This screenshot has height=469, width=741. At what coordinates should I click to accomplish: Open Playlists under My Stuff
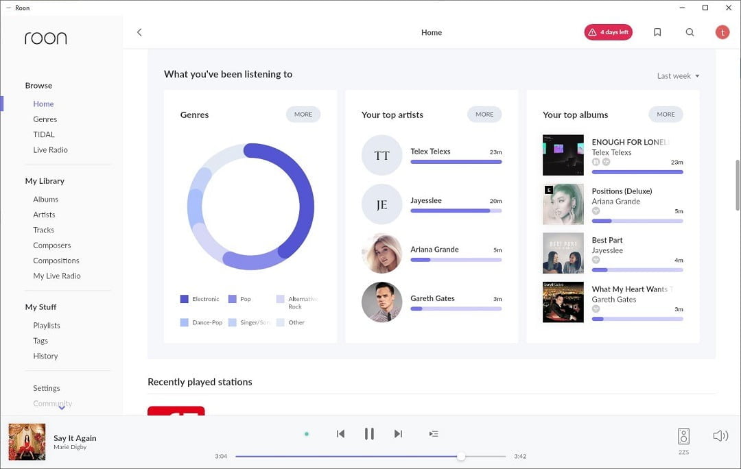click(x=47, y=326)
